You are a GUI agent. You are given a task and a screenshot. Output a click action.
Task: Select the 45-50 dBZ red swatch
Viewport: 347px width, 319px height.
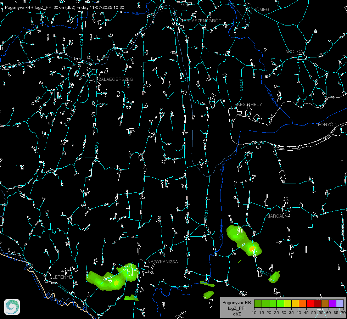coord(310,303)
